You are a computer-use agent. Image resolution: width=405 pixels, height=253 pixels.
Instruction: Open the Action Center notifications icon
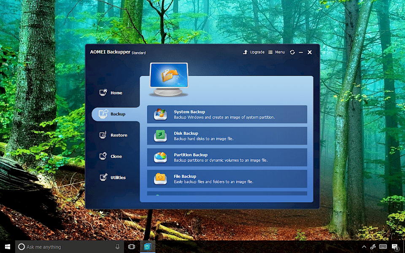[x=395, y=247]
